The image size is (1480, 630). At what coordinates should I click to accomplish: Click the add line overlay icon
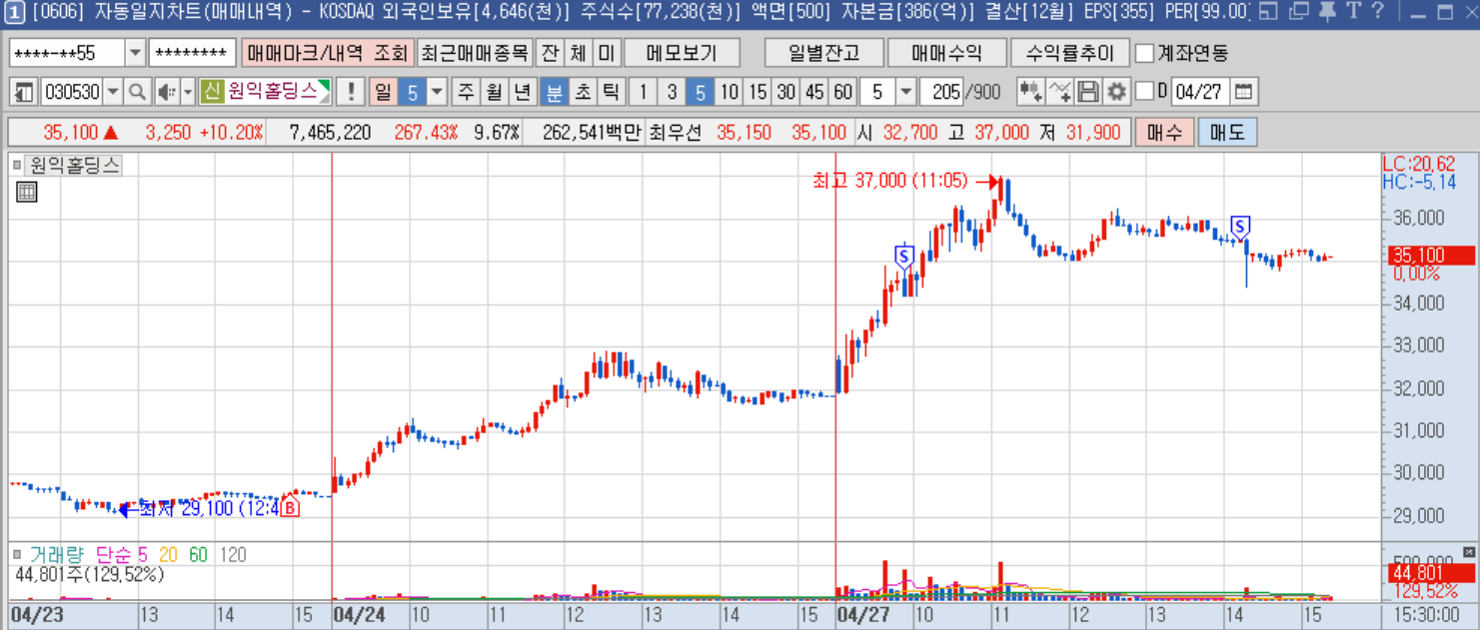pos(1059,92)
